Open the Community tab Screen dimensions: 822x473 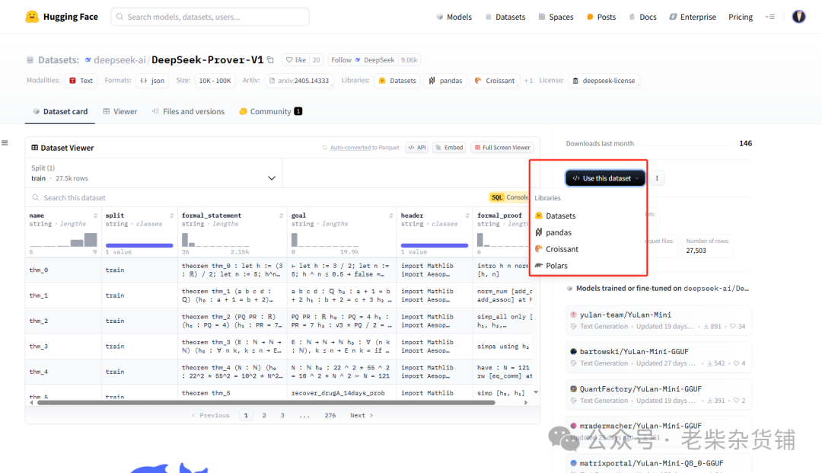click(270, 111)
